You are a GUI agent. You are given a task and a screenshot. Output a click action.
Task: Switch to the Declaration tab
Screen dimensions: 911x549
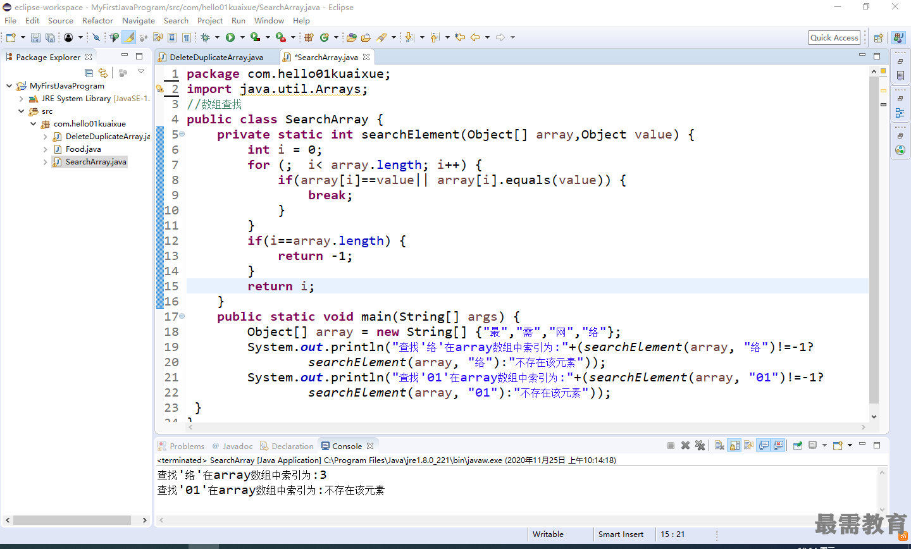pos(287,446)
